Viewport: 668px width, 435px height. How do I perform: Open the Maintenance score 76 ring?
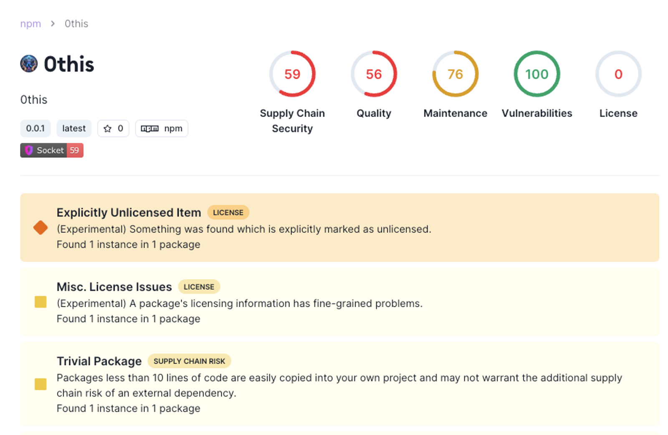click(x=455, y=74)
